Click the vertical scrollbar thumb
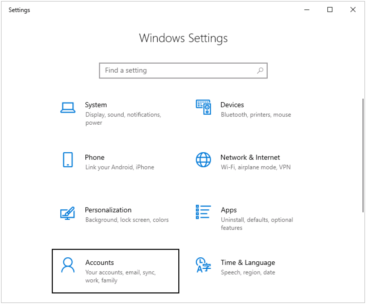Screen dimensions: 366x304 [363, 155]
